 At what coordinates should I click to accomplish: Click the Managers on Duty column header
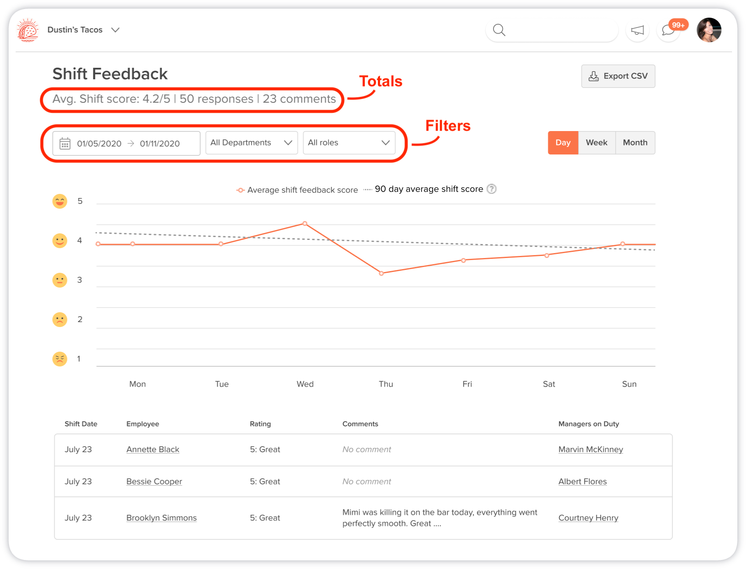pos(588,424)
